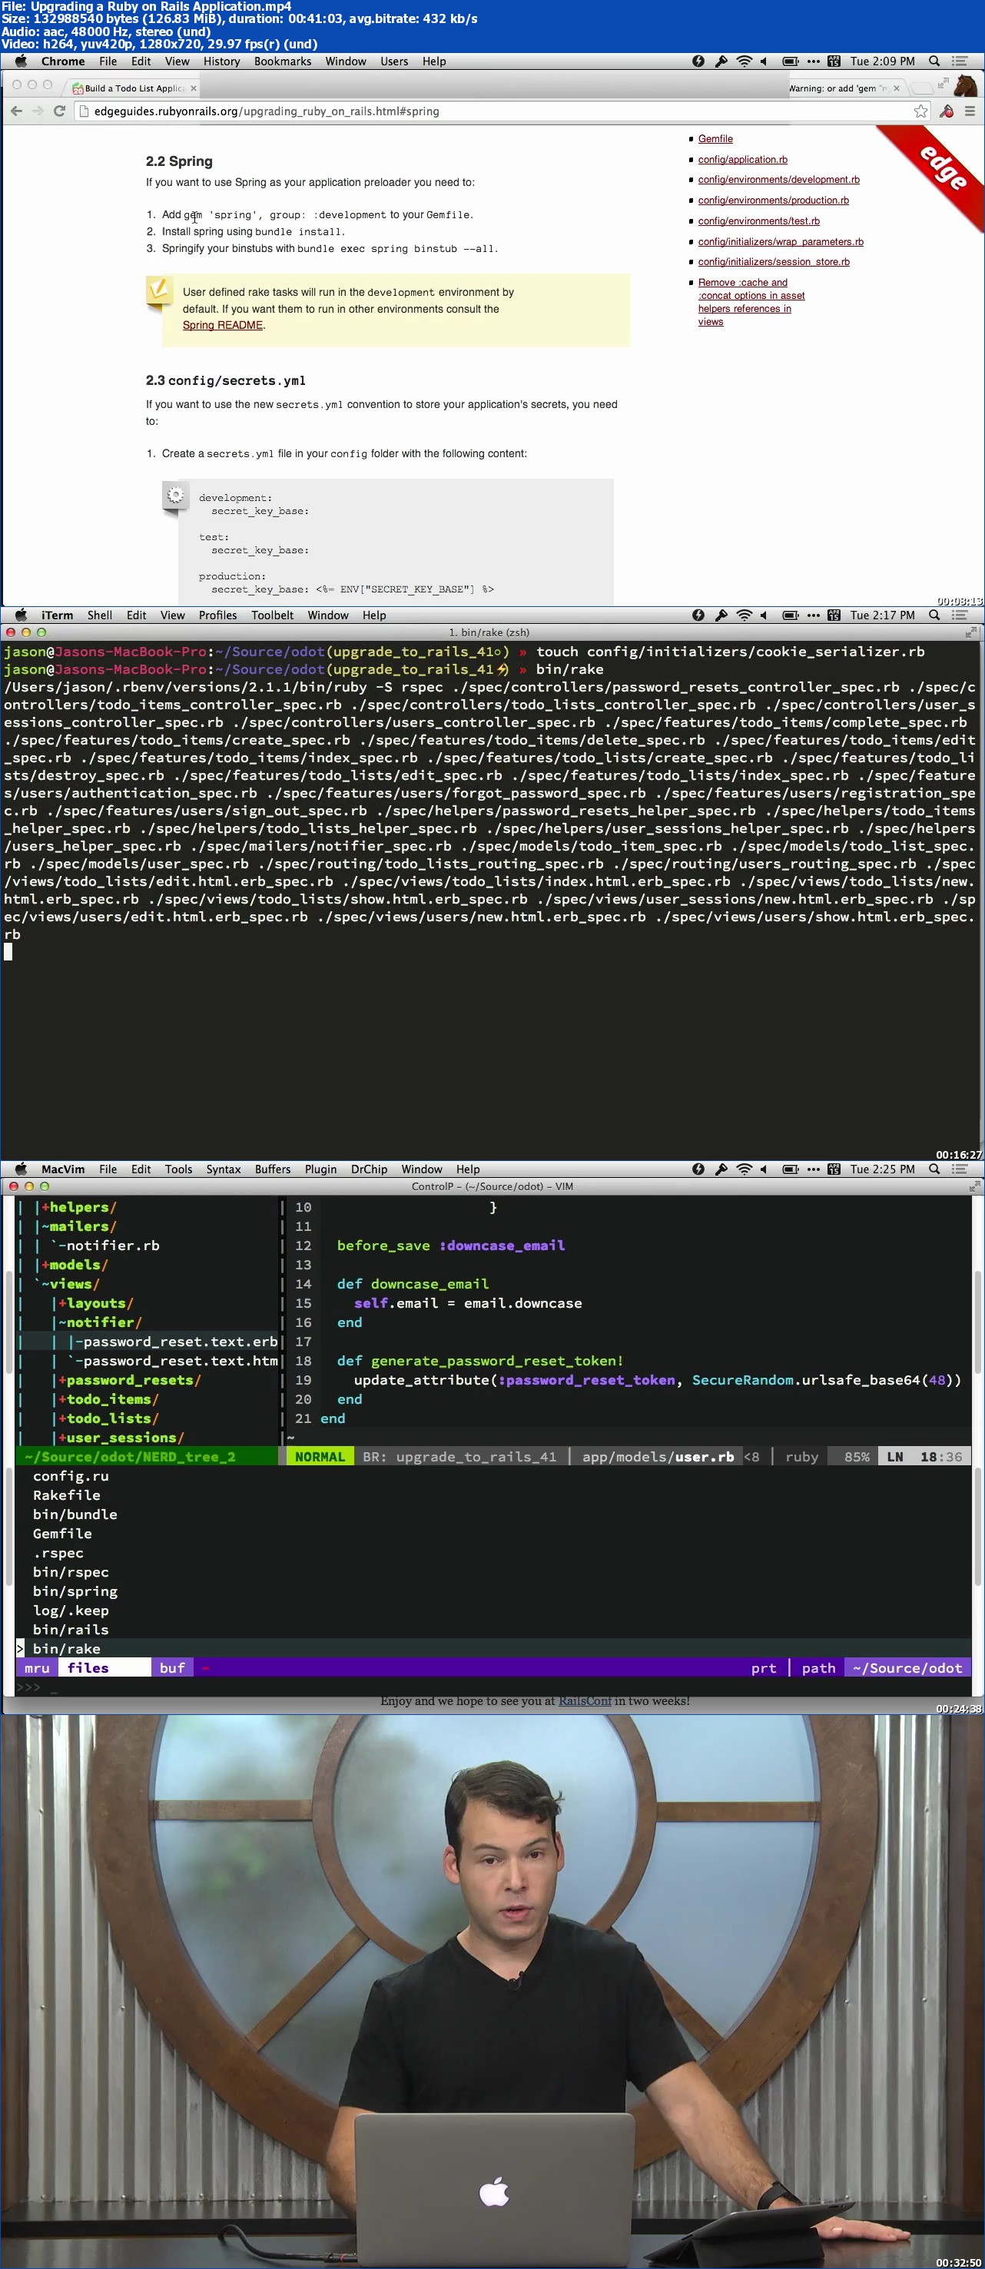Open the Gemfile sidebar link

[715, 138]
